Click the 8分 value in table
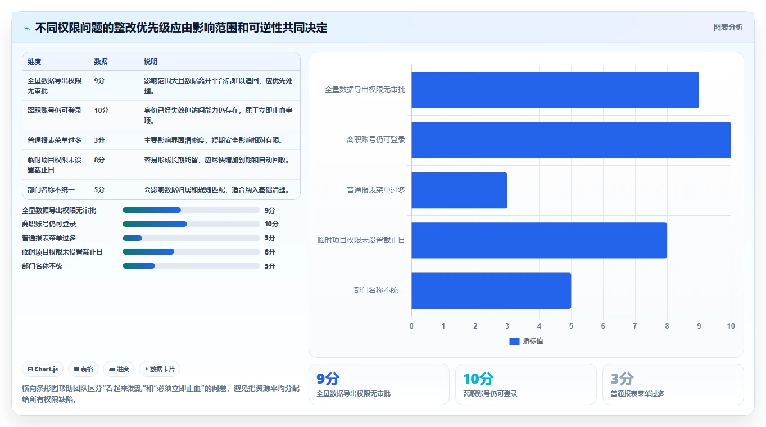 pos(99,160)
